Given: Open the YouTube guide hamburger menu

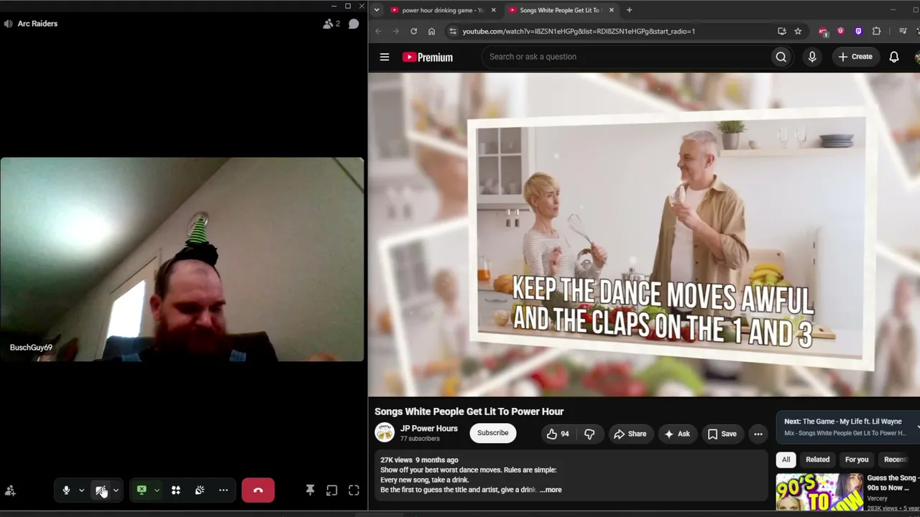Looking at the screenshot, I should click(385, 57).
